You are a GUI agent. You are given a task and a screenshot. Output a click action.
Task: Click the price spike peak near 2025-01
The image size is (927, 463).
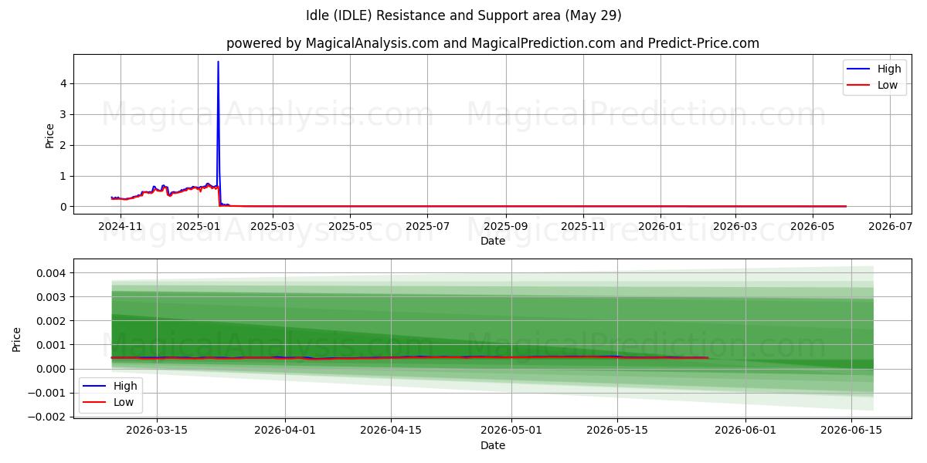218,62
